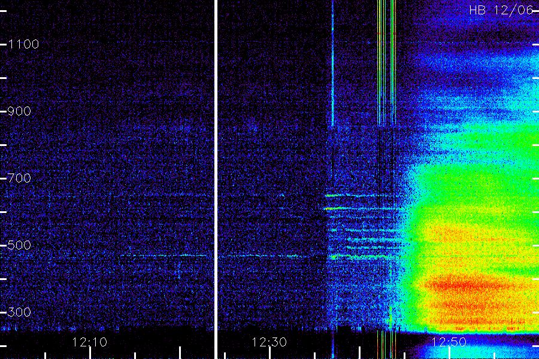Click the 900 frequency axis label
Image resolution: width=539 pixels, height=359 pixels.
pos(19,111)
